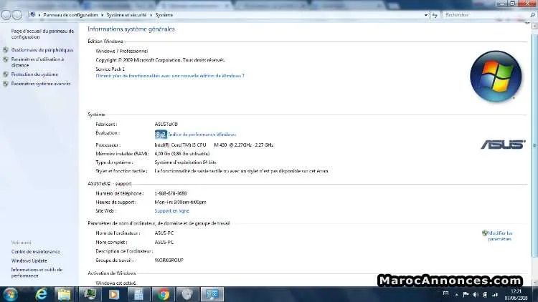This screenshot has width=538, height=302.
Task: Go to Page d'accueil du panneau de configuration
Action: tap(42, 34)
